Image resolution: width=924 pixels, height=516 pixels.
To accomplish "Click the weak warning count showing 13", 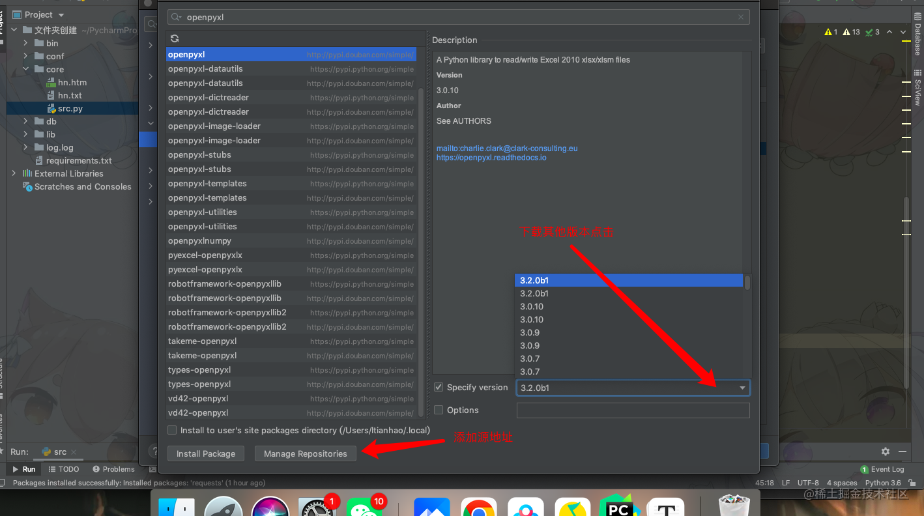I will [851, 32].
